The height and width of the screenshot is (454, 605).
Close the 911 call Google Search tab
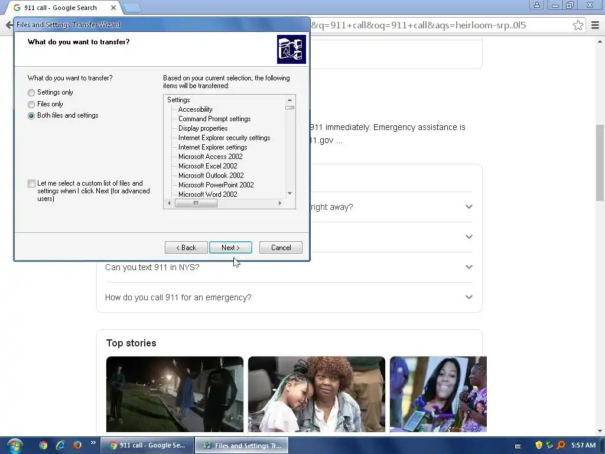(113, 8)
